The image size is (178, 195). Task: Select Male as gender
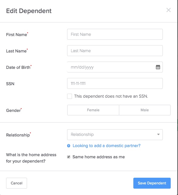pyautogui.click(x=145, y=110)
